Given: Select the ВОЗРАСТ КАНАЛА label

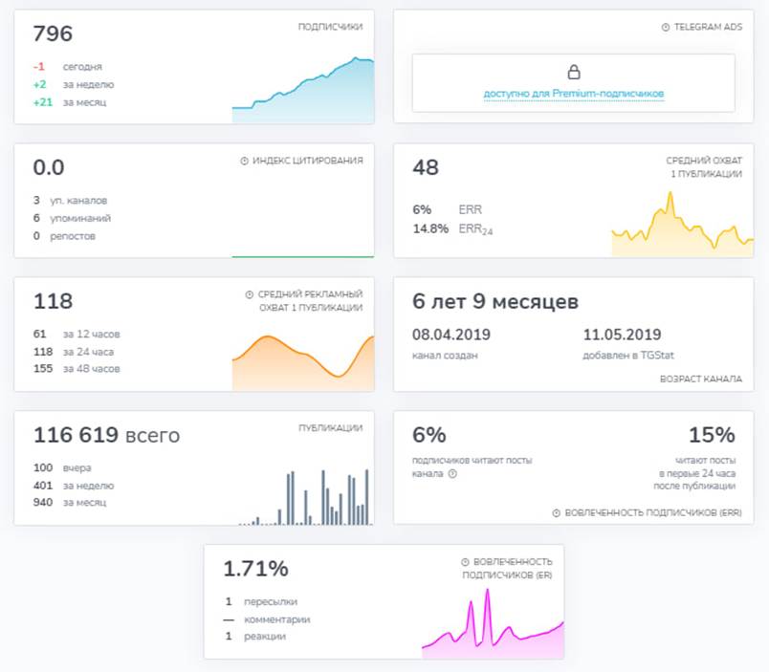Looking at the screenshot, I should pyautogui.click(x=700, y=379).
